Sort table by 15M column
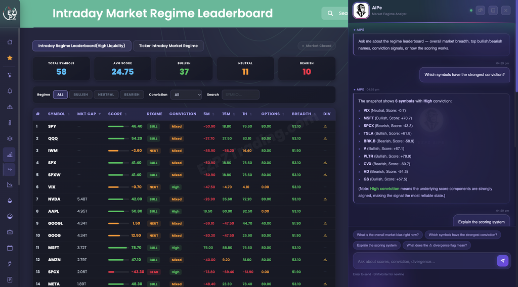This screenshot has height=287, width=518. click(228, 114)
